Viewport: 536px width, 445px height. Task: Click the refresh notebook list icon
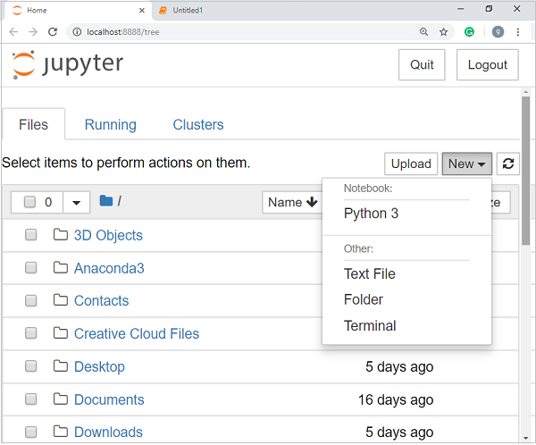click(x=508, y=164)
